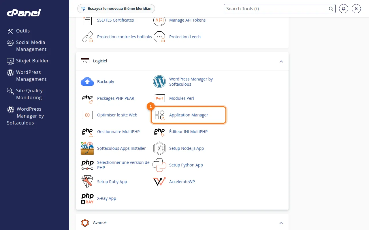Viewport: 369px width, 230px height.
Task: Open notifications bell icon
Action: tap(344, 9)
